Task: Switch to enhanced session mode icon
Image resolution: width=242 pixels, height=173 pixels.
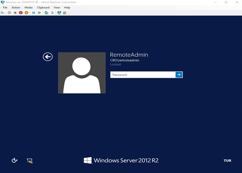Action: click(x=59, y=13)
